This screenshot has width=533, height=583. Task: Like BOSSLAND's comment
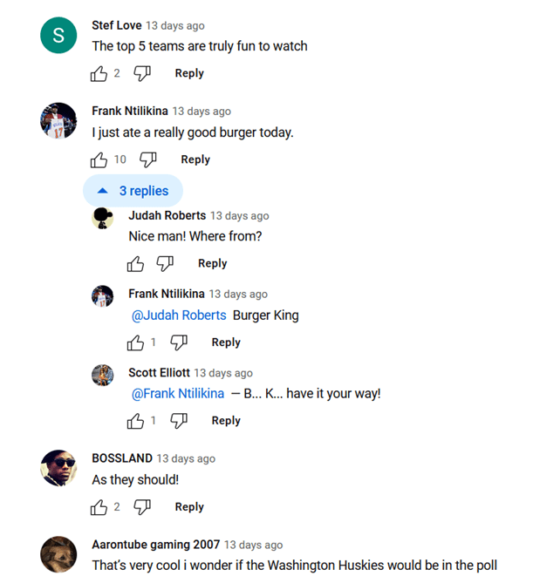99,507
